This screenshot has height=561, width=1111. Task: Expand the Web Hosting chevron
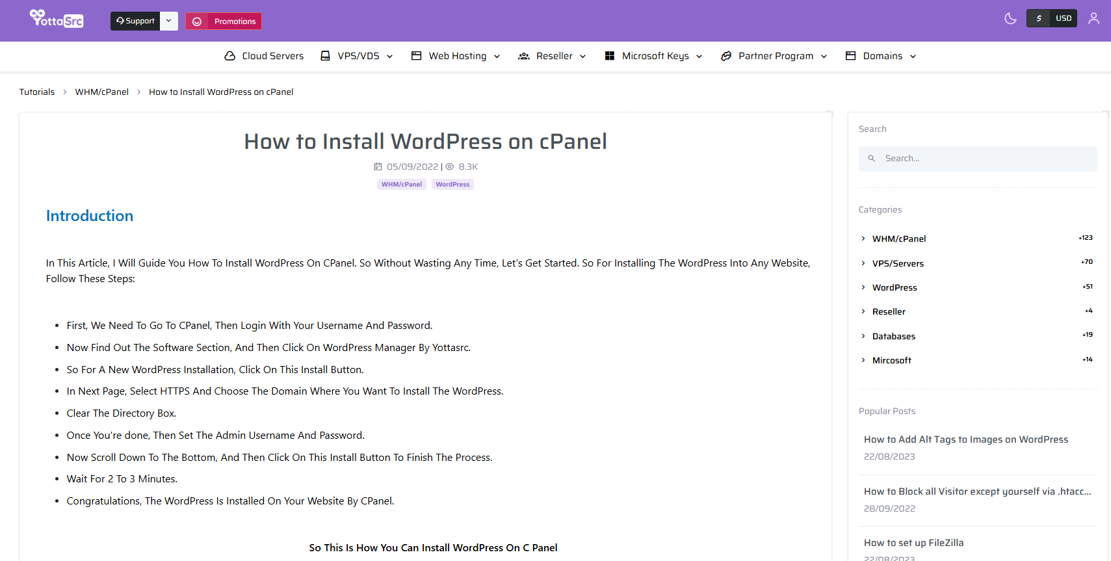pyautogui.click(x=497, y=57)
